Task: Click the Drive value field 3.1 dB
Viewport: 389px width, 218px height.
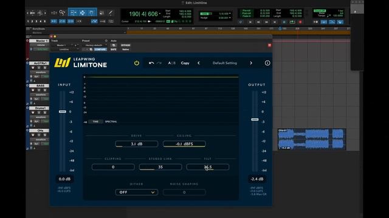Action: [x=136, y=144]
